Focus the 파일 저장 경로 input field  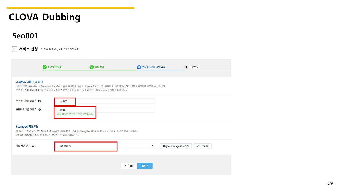tap(106, 146)
